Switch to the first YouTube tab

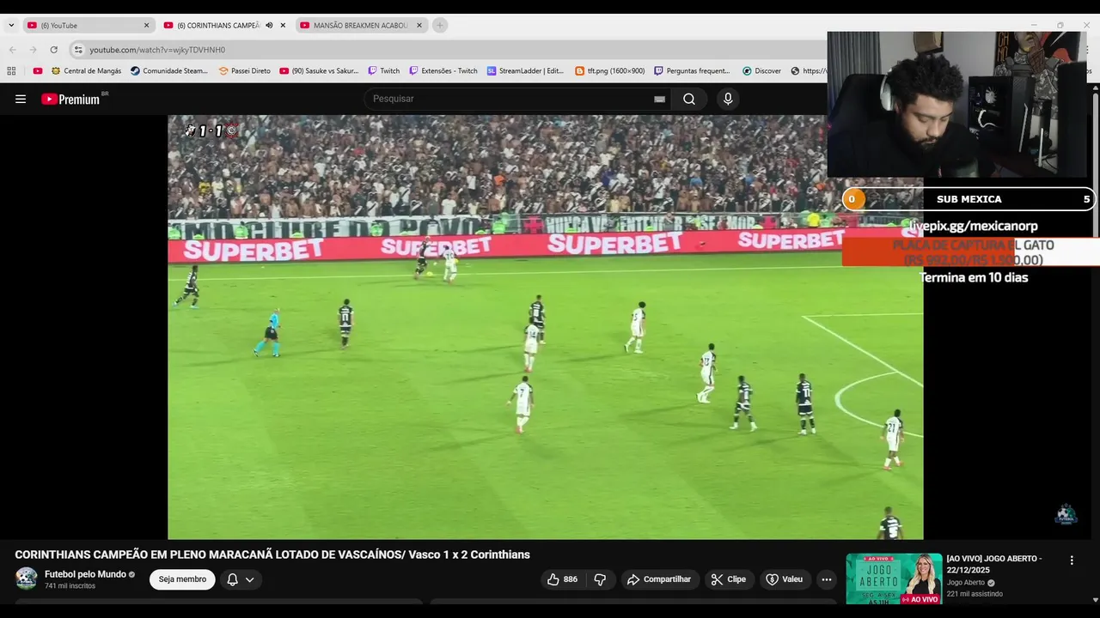[87, 25]
